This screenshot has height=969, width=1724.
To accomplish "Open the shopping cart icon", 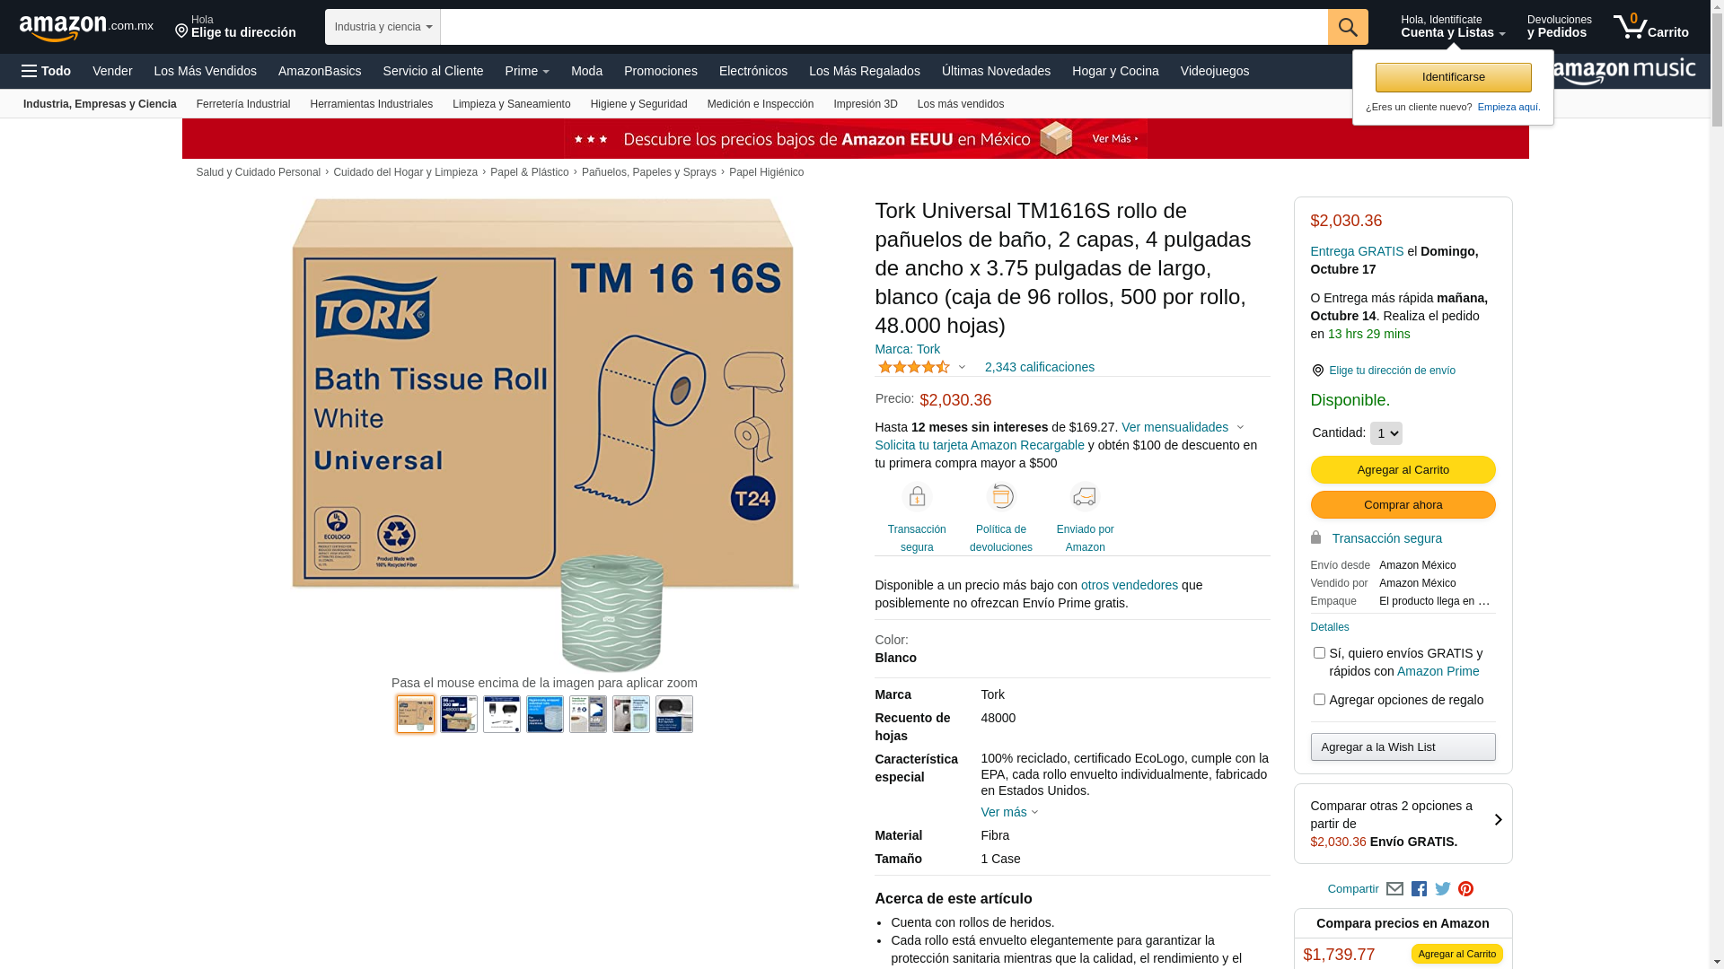I will coord(1650,26).
